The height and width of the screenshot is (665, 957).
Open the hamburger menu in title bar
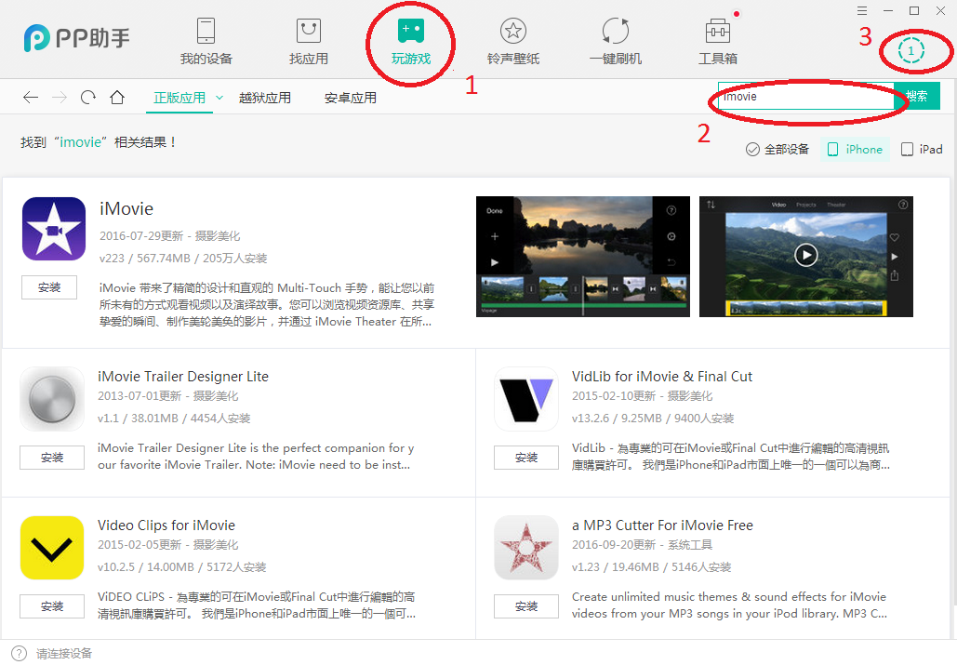coord(862,10)
